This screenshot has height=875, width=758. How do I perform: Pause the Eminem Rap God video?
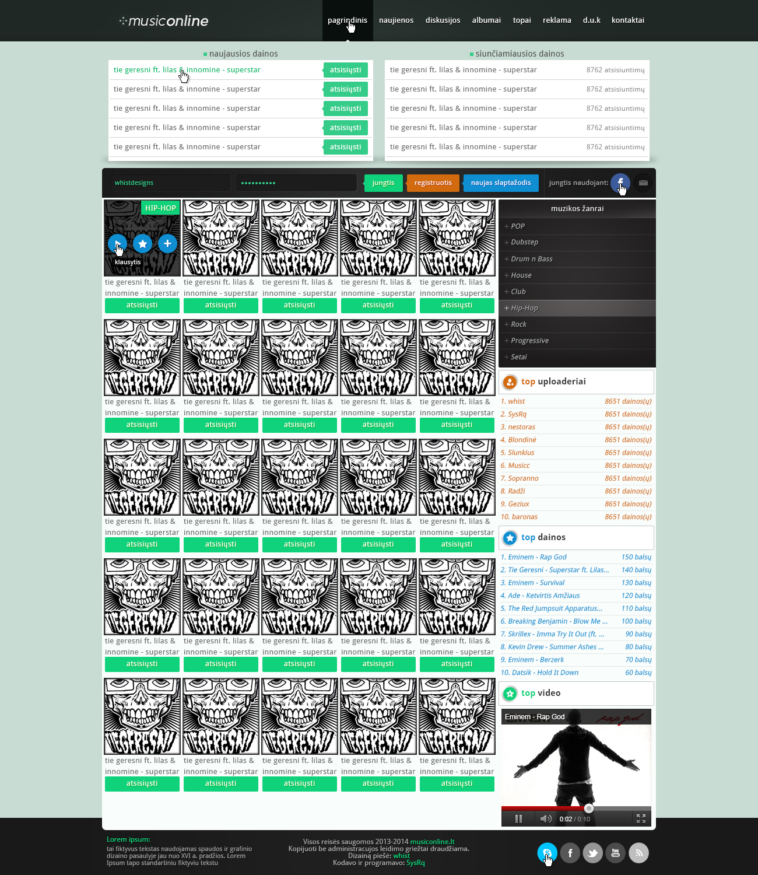coord(518,819)
